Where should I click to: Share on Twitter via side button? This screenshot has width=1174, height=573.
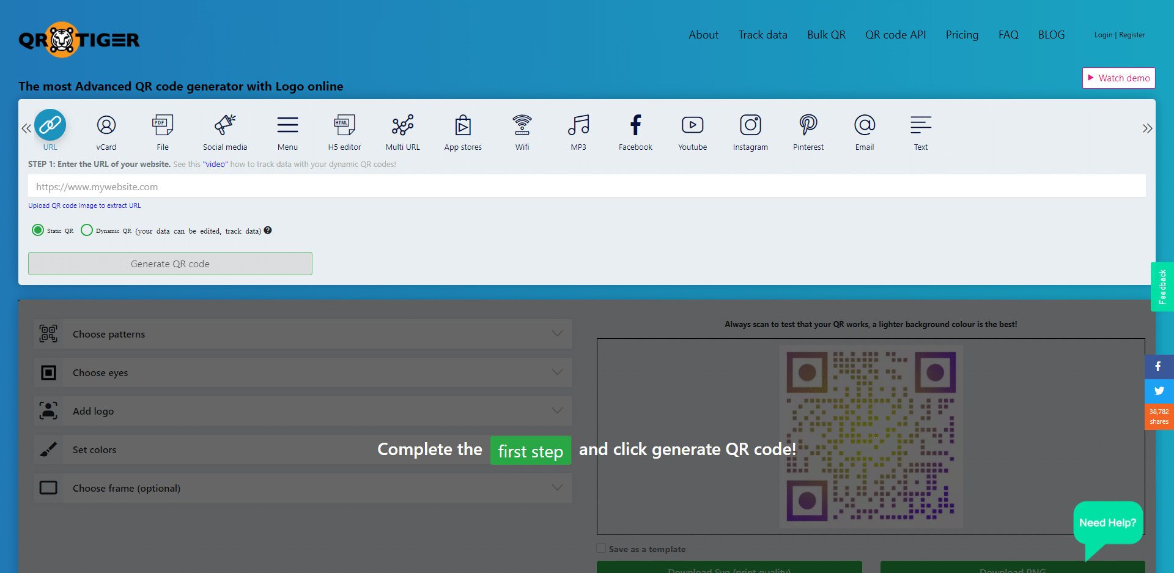1159,391
